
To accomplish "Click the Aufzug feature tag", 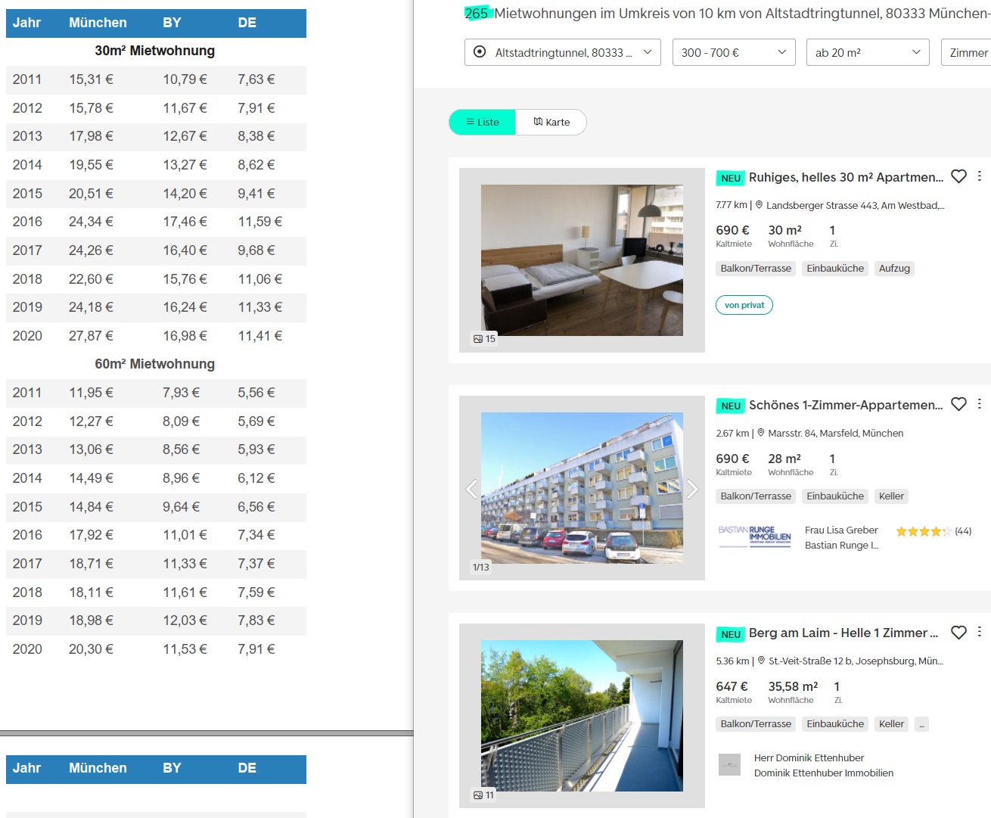I will pos(894,269).
